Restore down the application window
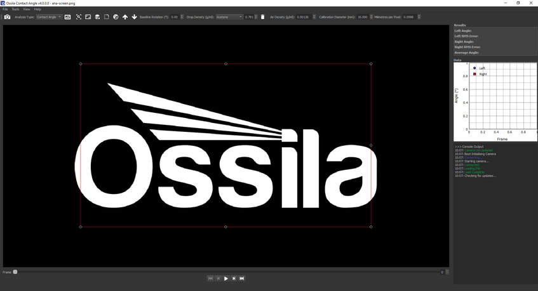538x291 pixels. click(518, 3)
